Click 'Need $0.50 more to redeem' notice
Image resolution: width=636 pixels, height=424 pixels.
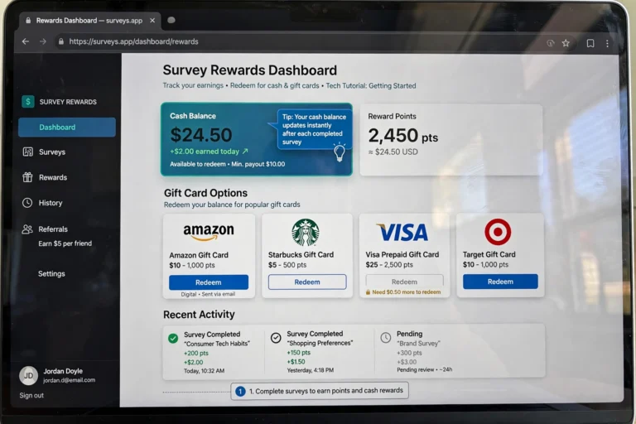[406, 292]
